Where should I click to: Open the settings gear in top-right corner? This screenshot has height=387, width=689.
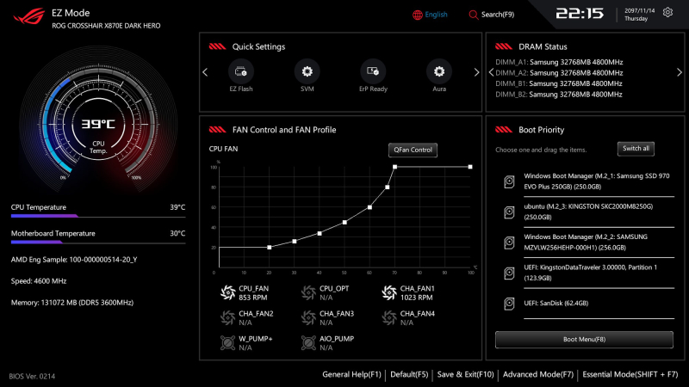click(x=667, y=13)
